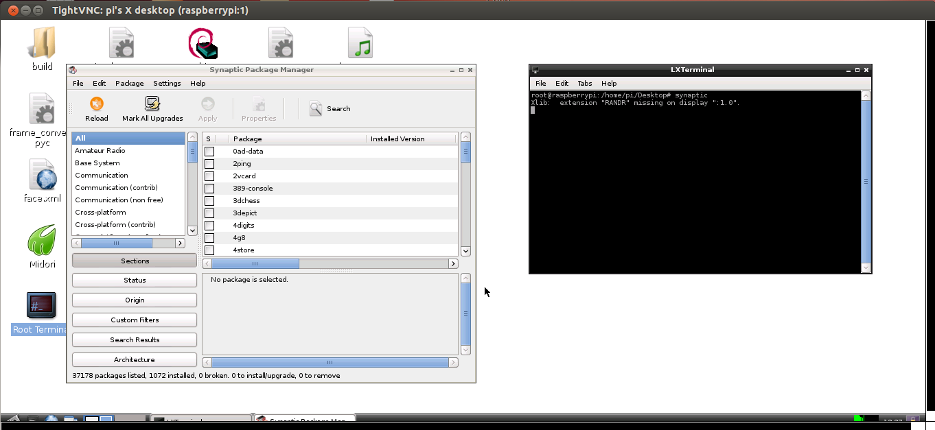935x430 pixels.
Task: Open LXTerminal's Edit menu
Action: pyautogui.click(x=562, y=83)
